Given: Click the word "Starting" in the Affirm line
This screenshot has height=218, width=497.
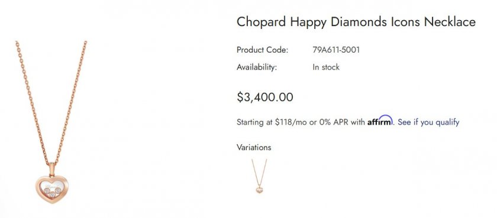Looking at the screenshot, I should pyautogui.click(x=250, y=122).
